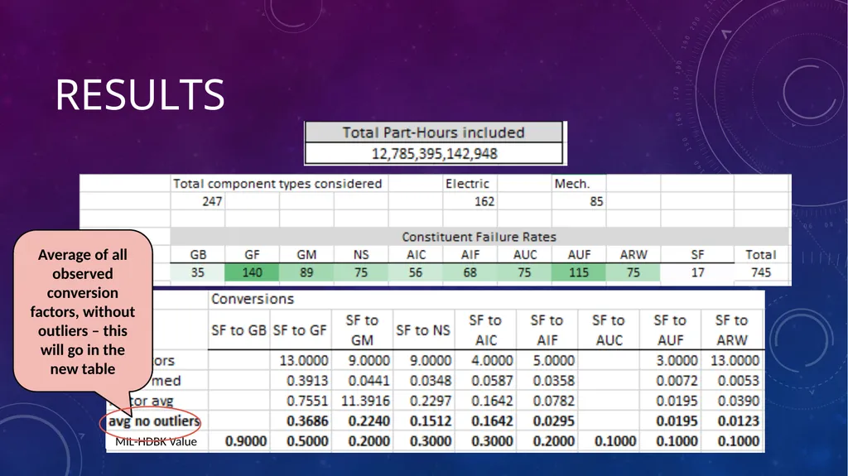848x476 pixels.
Task: Select the bold value 0.2240
Action: [x=369, y=421]
